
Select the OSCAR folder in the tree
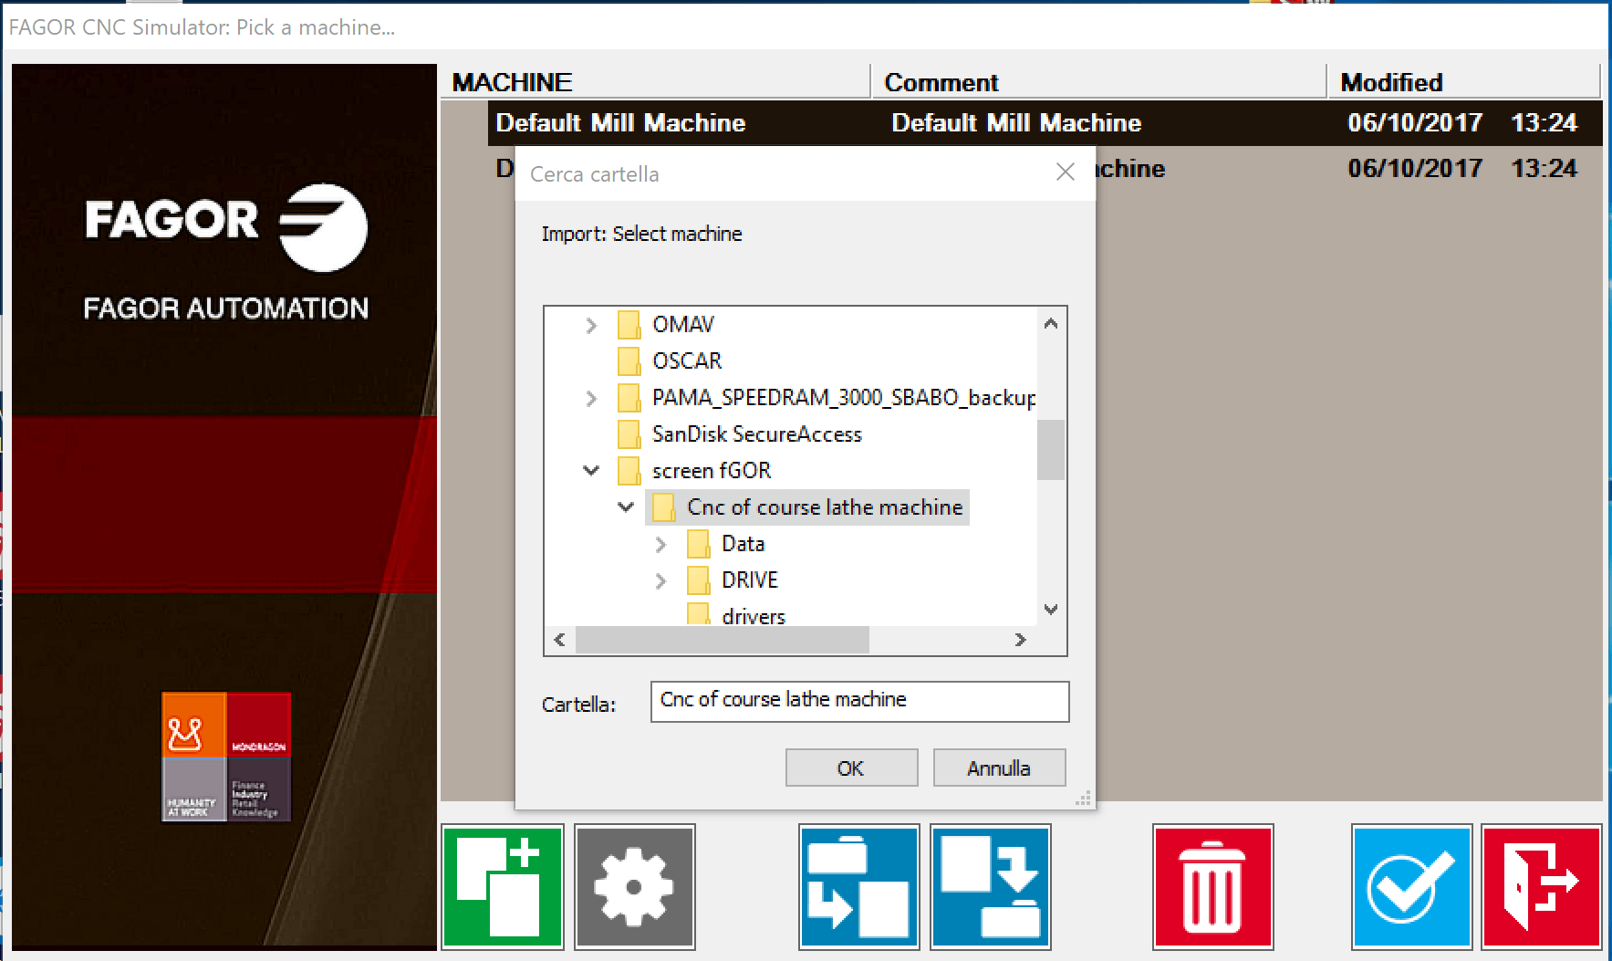[x=686, y=360]
